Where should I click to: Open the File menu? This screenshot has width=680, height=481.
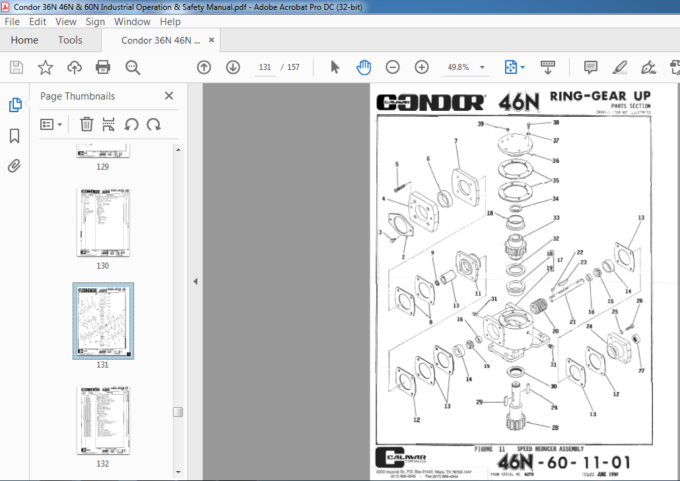12,22
